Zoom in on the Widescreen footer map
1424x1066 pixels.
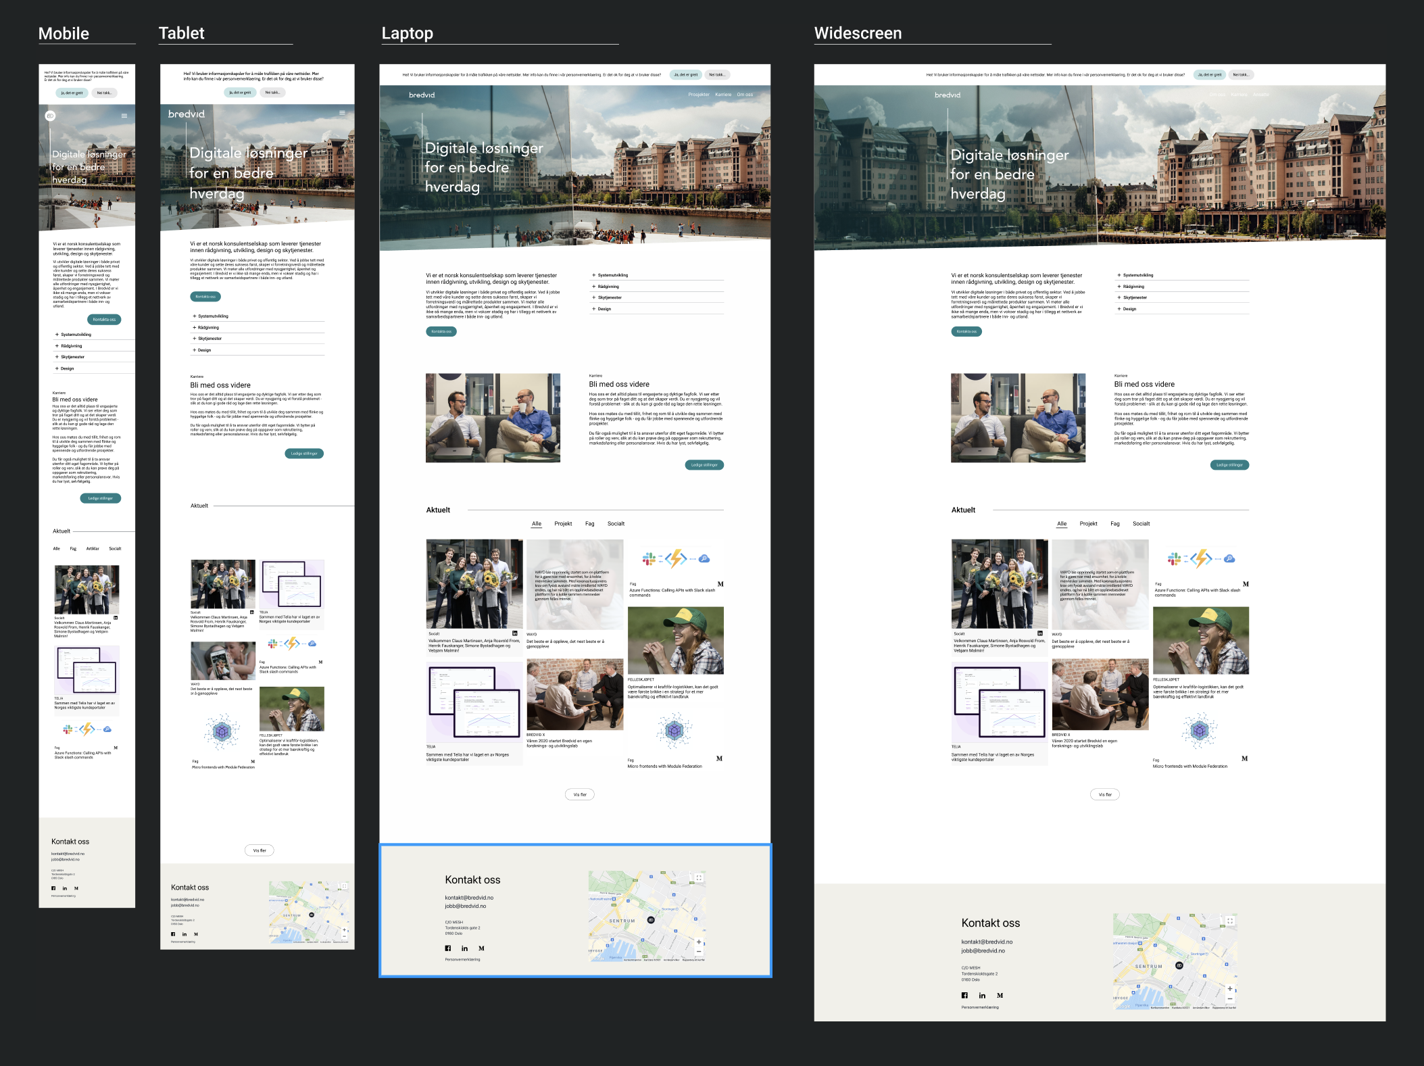click(x=1229, y=989)
